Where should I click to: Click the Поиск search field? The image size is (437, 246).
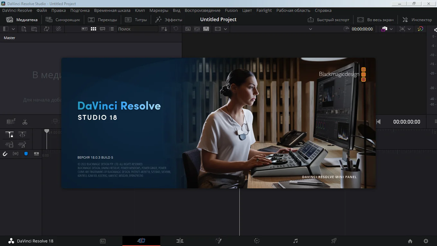pyautogui.click(x=138, y=29)
